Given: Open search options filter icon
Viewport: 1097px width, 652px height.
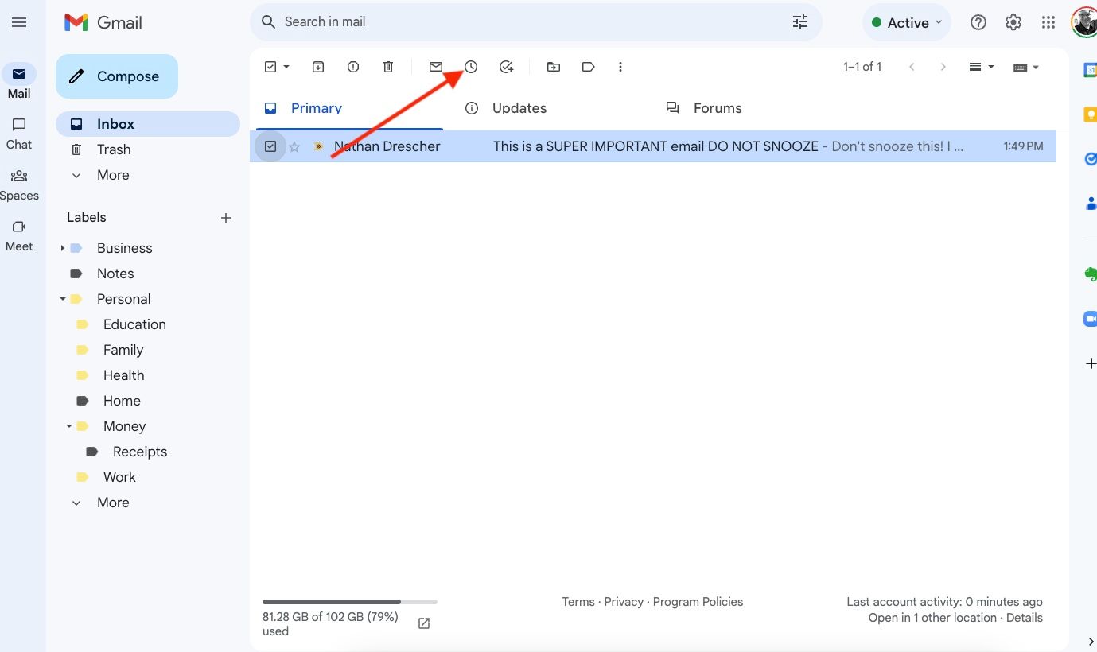Looking at the screenshot, I should click(x=800, y=22).
